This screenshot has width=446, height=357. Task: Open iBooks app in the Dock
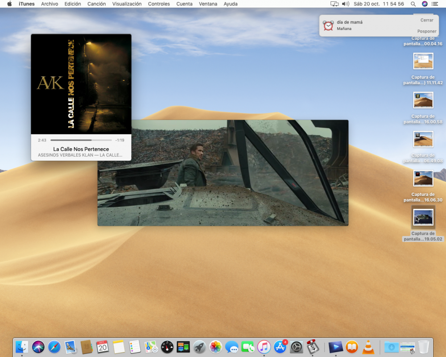tap(352, 347)
